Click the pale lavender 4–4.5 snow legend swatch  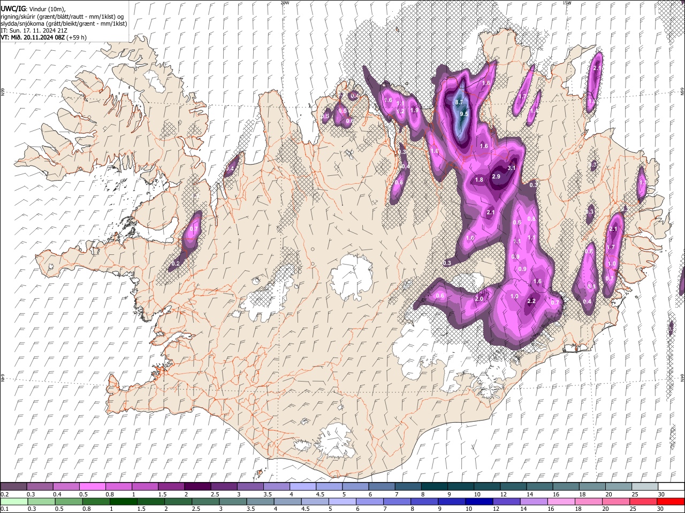coord(303,486)
